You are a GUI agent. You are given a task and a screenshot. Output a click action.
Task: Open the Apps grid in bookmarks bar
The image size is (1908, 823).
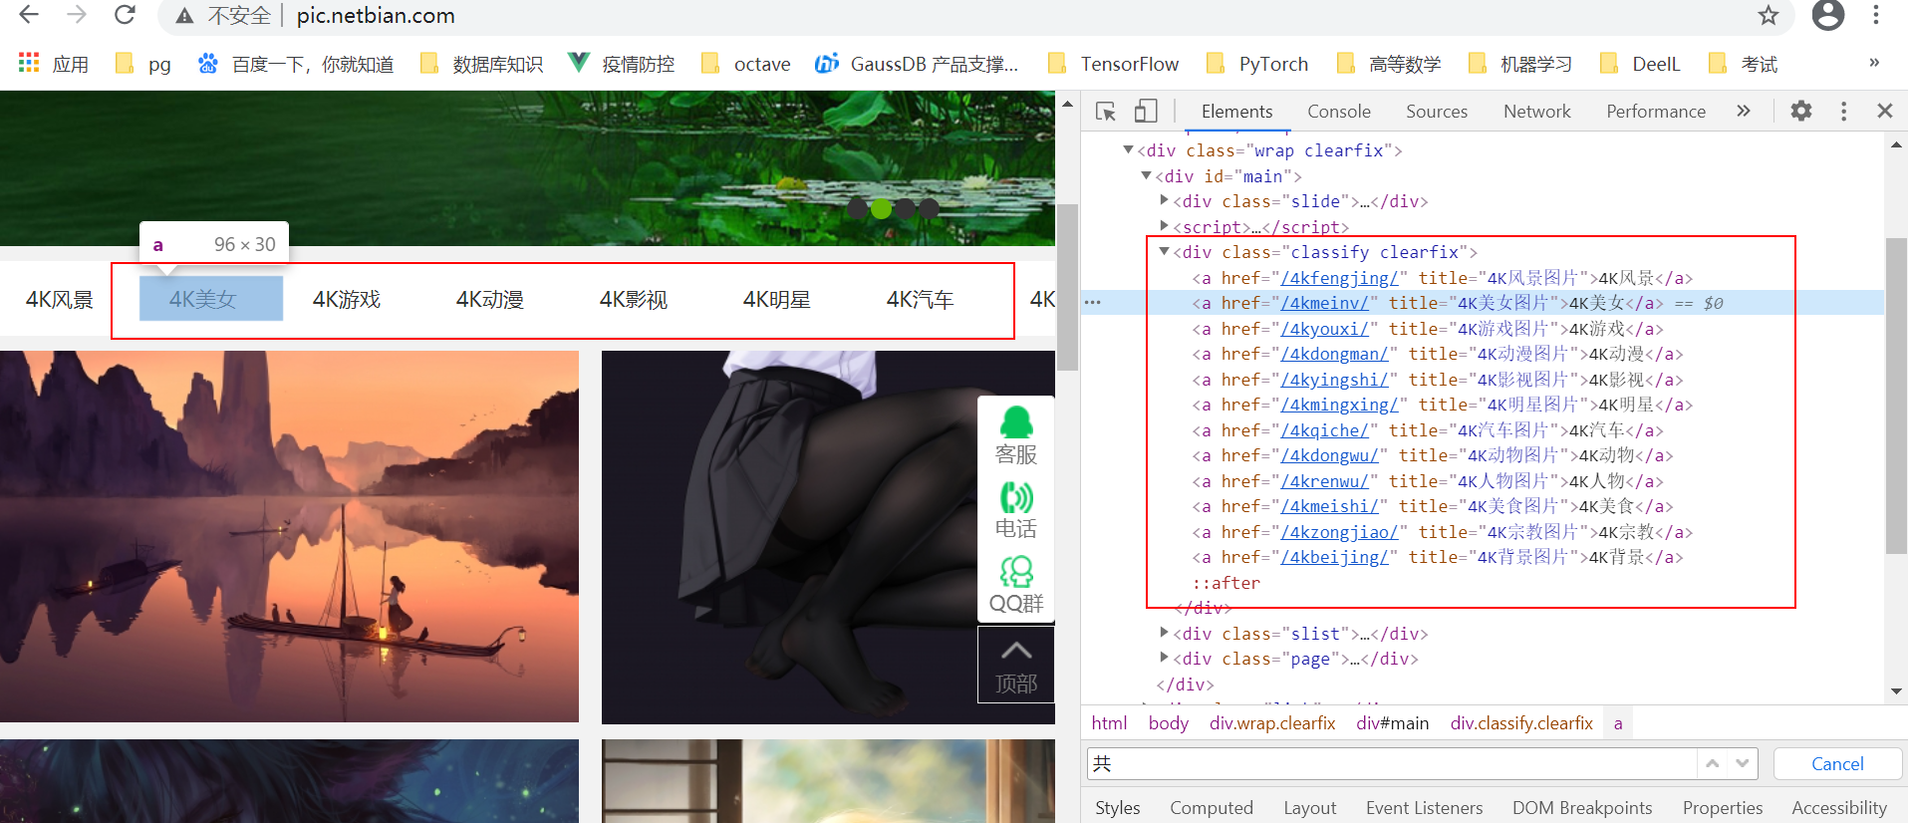54,64
